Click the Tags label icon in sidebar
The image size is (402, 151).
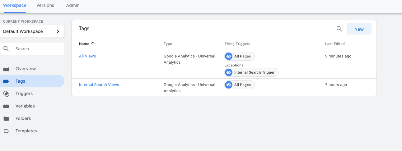(6, 81)
